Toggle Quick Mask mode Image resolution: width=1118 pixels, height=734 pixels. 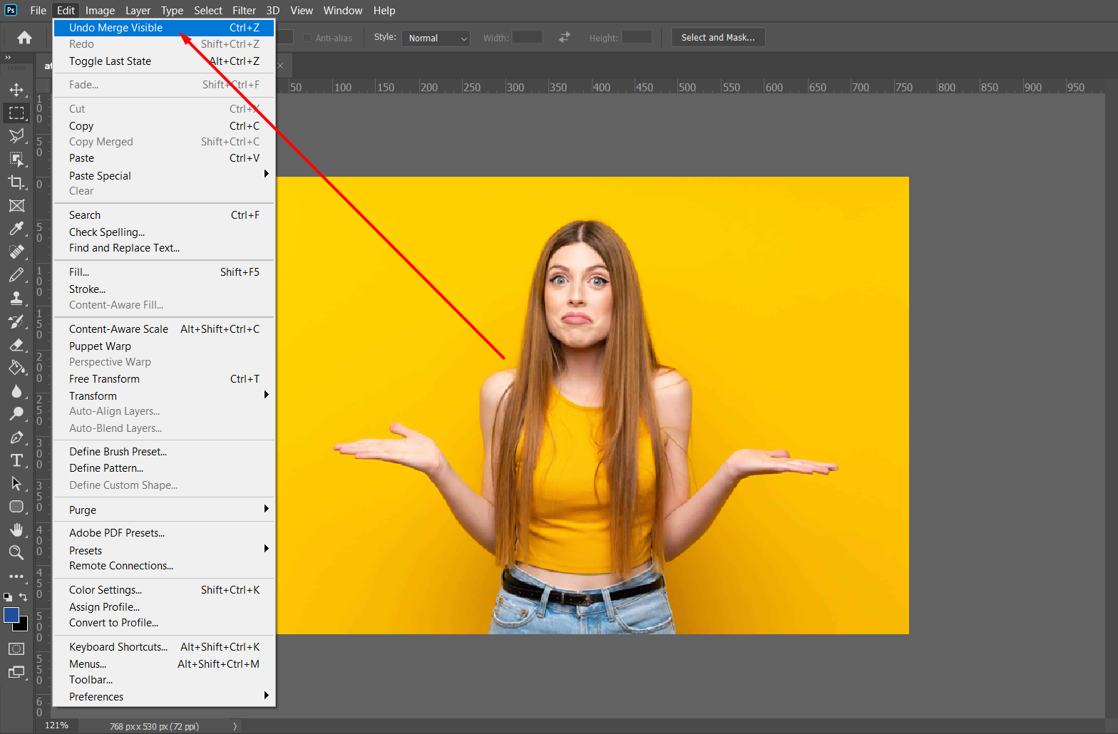[16, 649]
